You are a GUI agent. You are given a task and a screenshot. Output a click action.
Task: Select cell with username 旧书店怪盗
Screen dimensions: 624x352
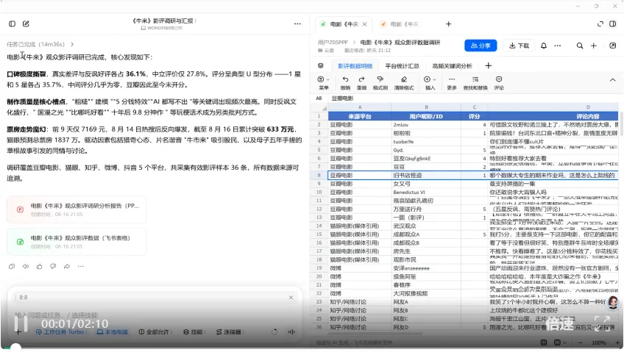click(426, 175)
